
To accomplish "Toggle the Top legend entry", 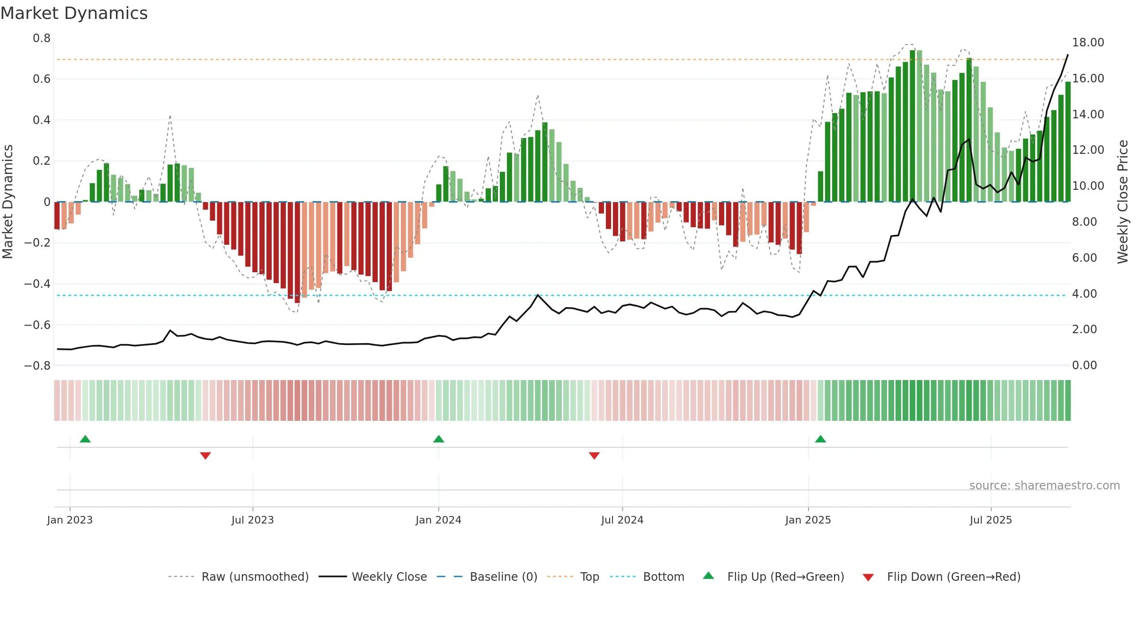I will pyautogui.click(x=573, y=577).
